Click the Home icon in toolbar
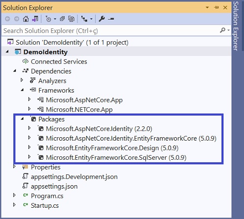Image resolution: width=244 pixels, height=219 pixels. [x=26, y=19]
